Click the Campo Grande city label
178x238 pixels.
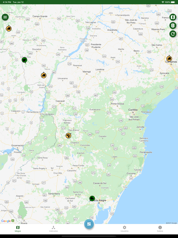(x=40, y=16)
